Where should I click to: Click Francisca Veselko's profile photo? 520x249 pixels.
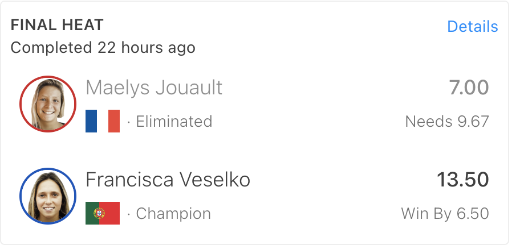tap(48, 196)
